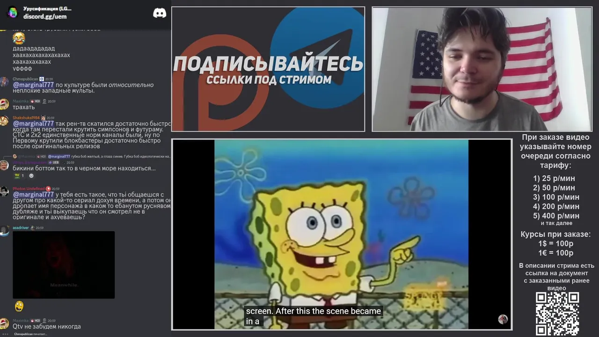Click the badge next to assdriver's name
The image size is (599, 337).
pos(32,228)
